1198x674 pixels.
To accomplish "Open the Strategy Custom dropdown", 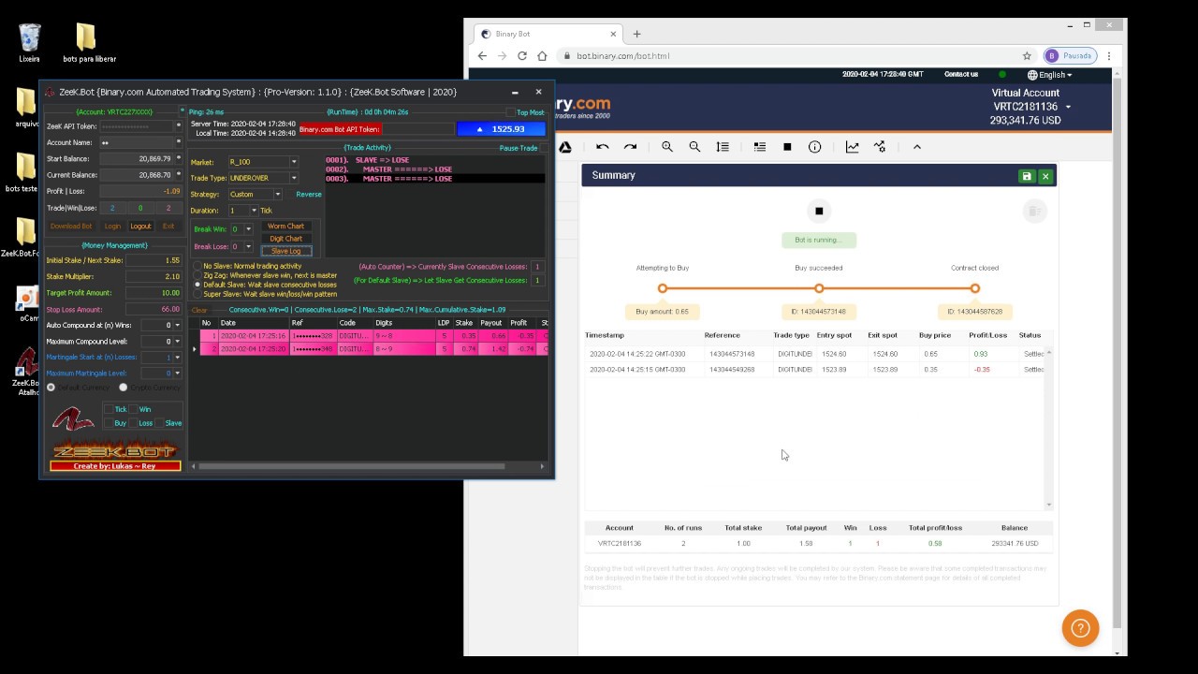I will click(278, 195).
